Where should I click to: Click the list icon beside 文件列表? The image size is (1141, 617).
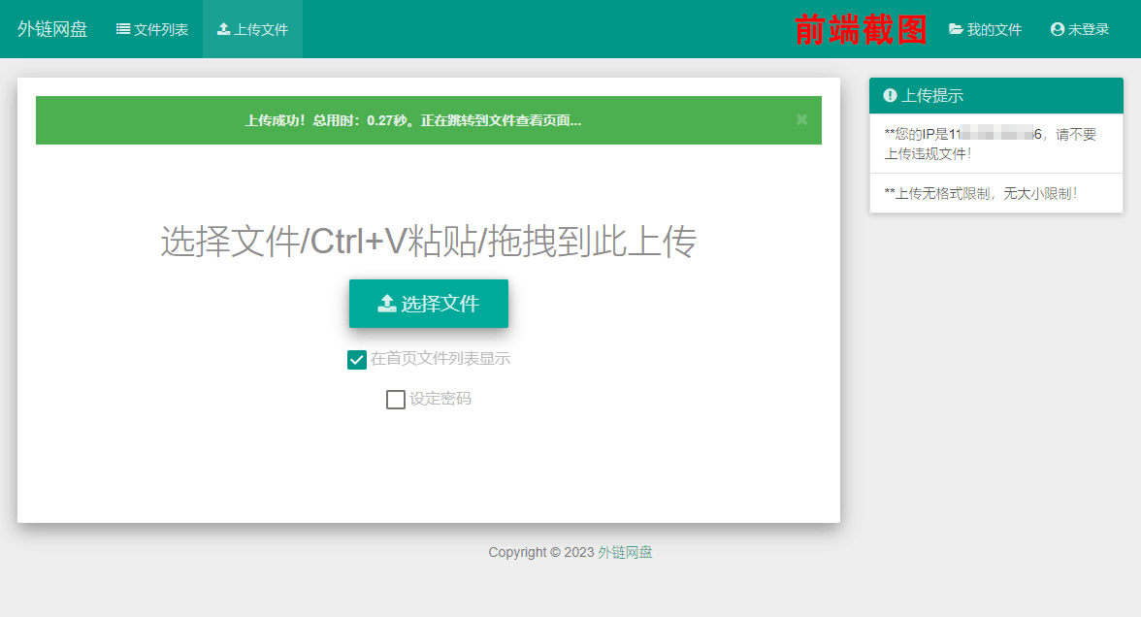point(123,29)
